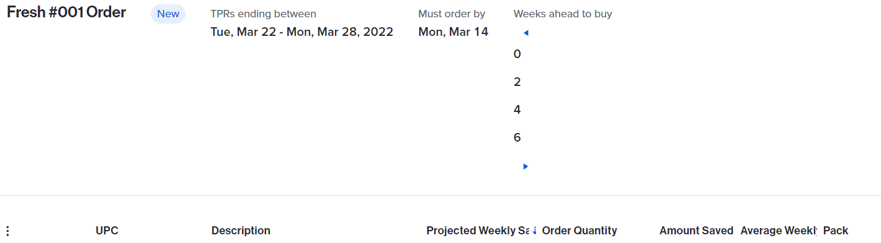881x243 pixels.
Task: Click the Tue, Mar 22 - Mon, Mar 28 date range
Action: click(x=302, y=32)
